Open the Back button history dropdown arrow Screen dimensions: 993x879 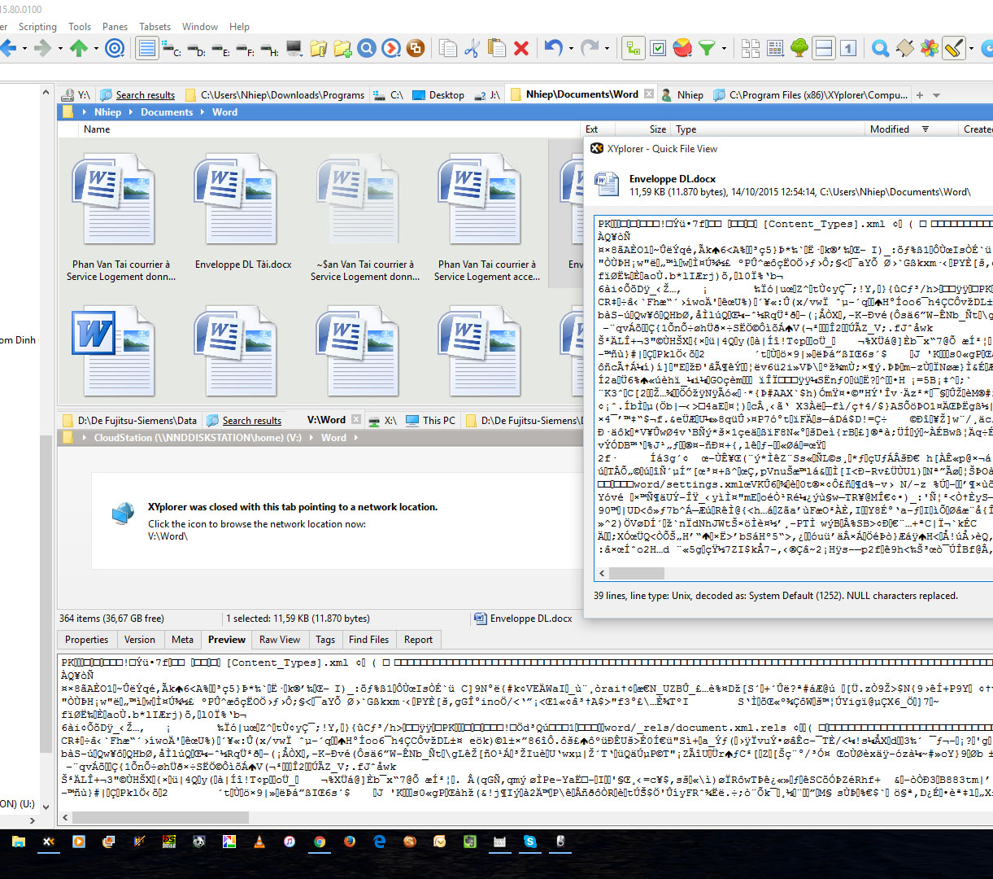coord(24,50)
